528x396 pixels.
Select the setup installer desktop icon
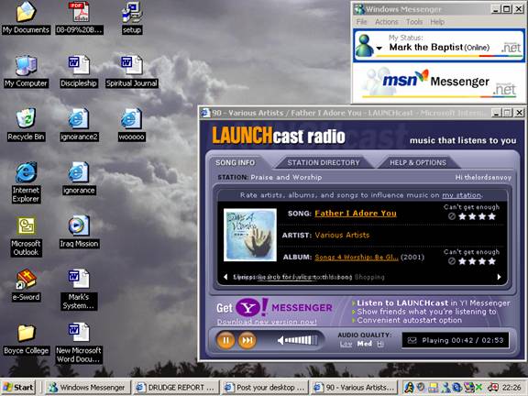click(132, 17)
